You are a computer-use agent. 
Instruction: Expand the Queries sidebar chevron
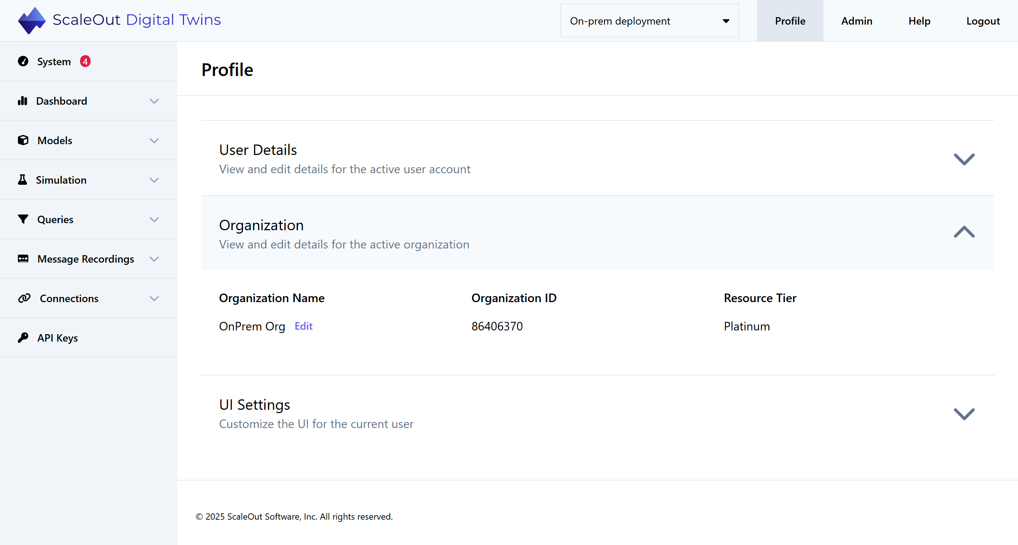(154, 220)
